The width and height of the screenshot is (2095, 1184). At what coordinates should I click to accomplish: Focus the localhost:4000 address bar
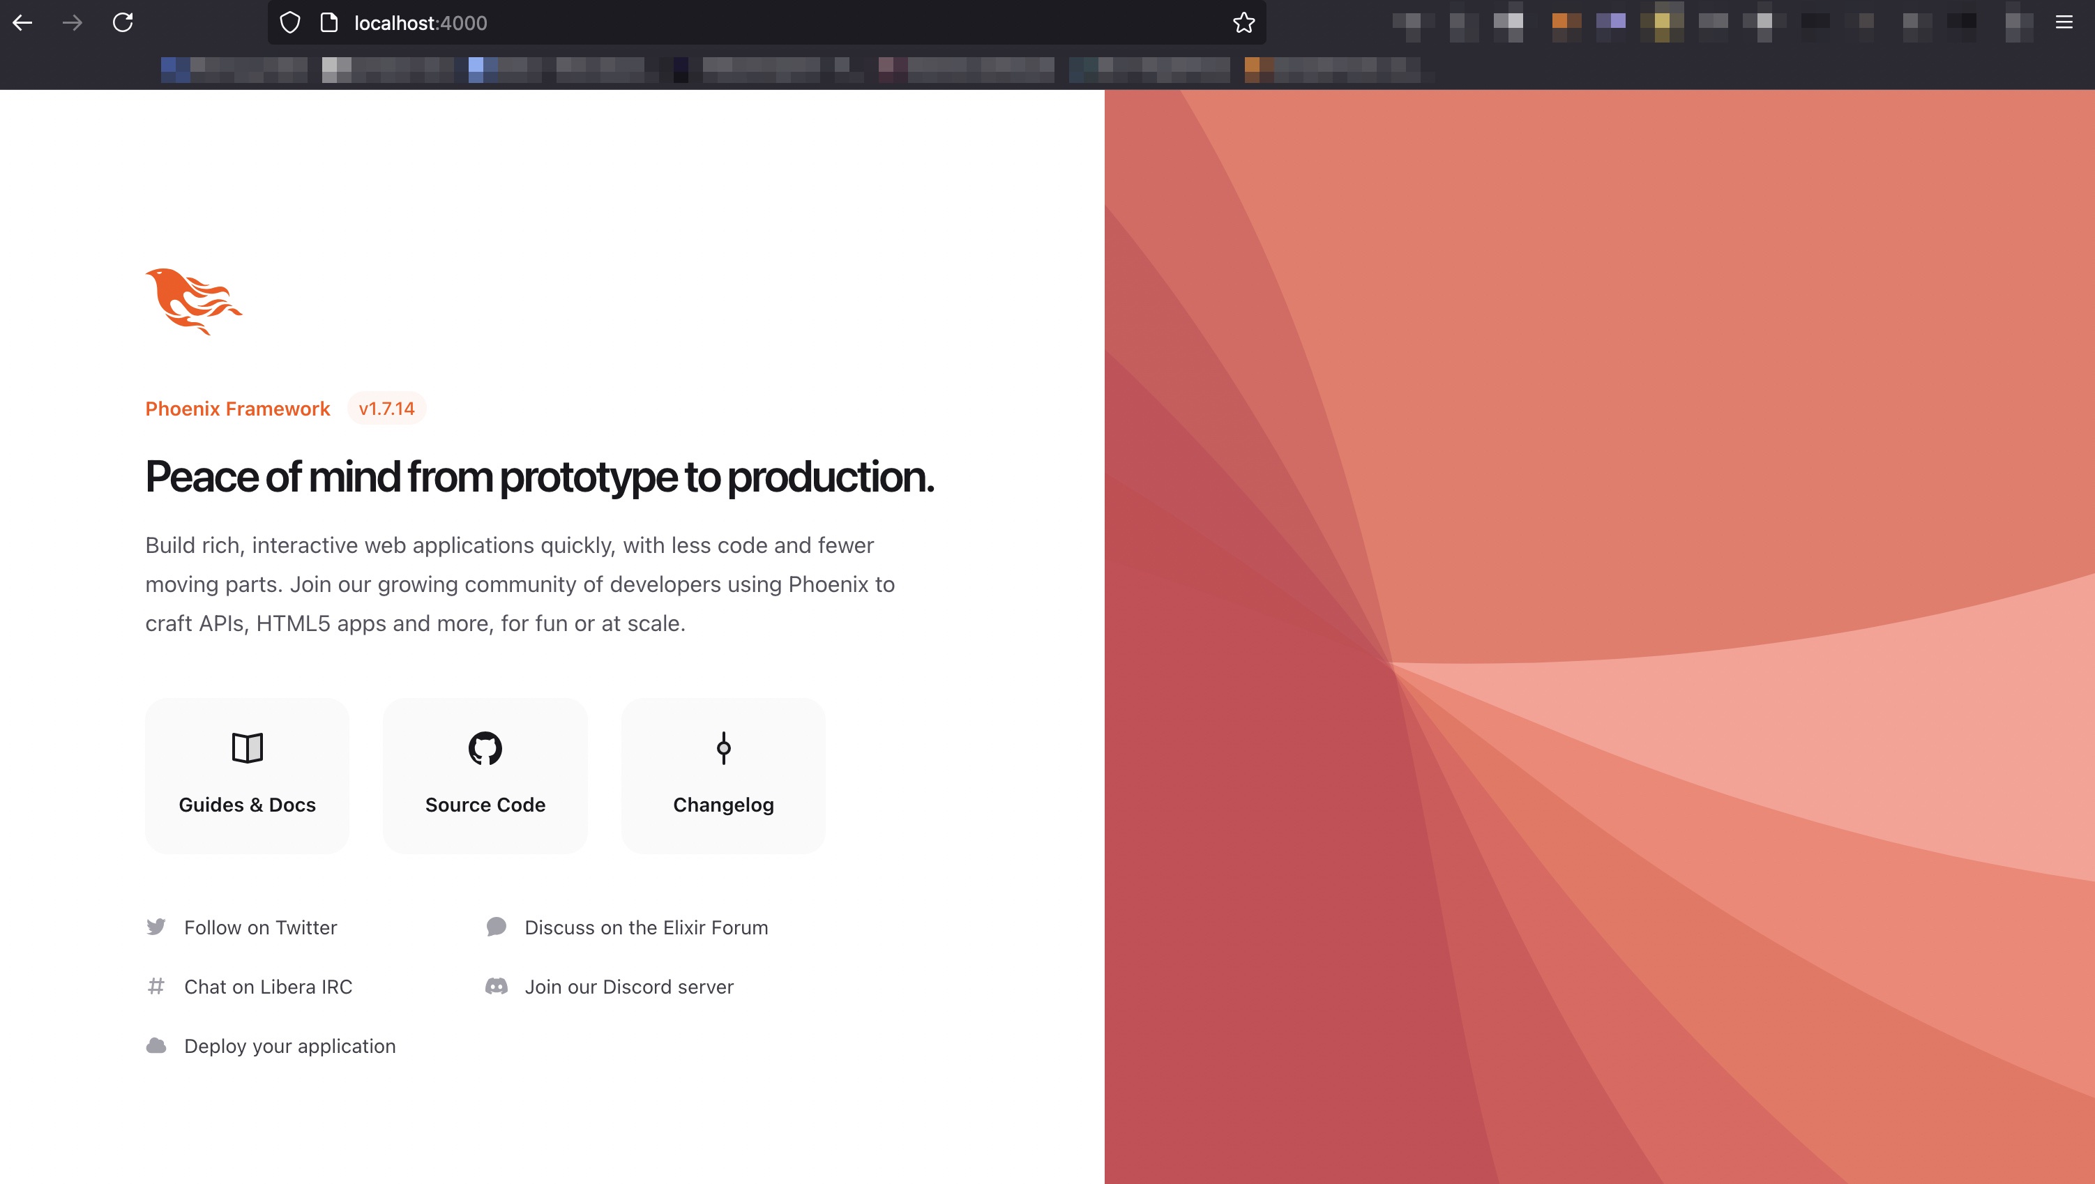766,23
